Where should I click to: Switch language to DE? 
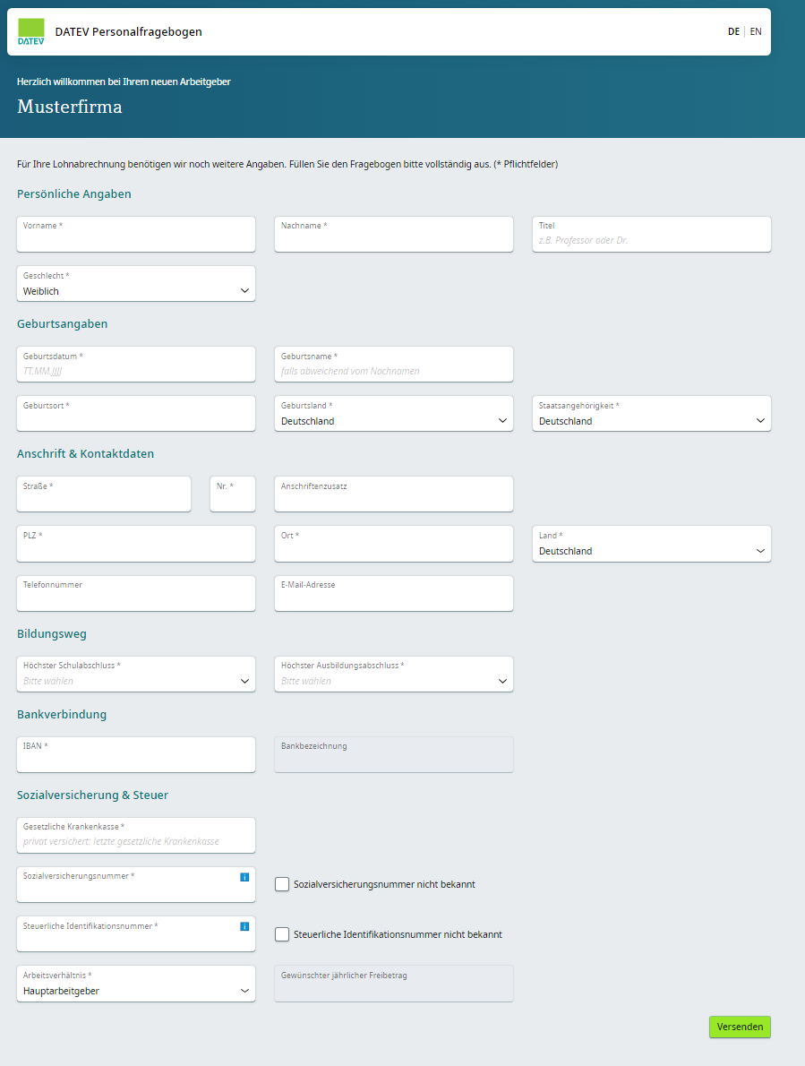click(733, 32)
